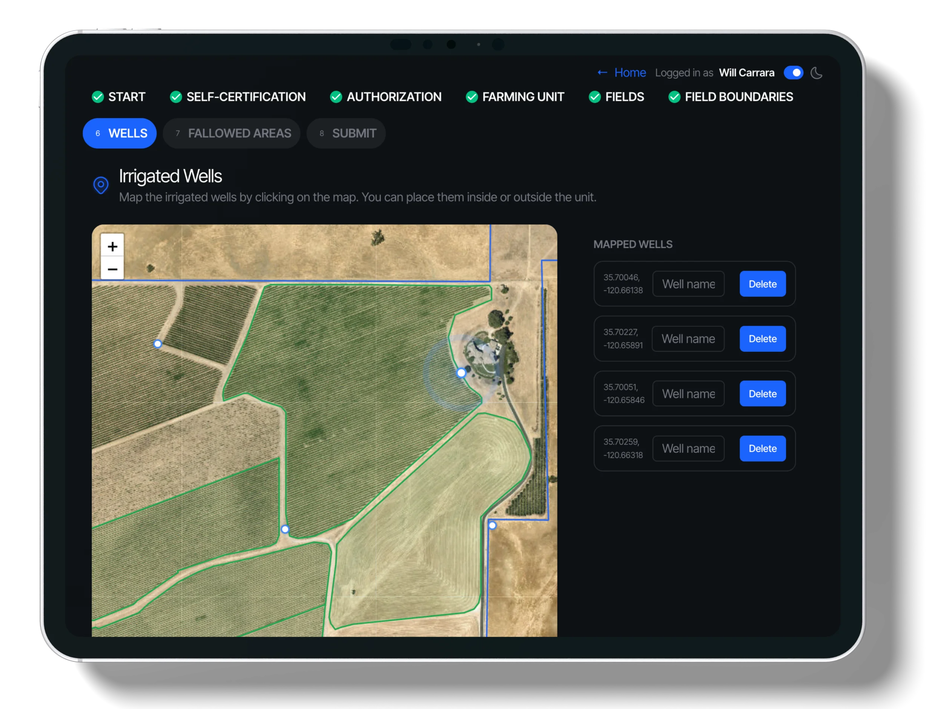Select the well marker in the upper-left vineyard
Image resolution: width=932 pixels, height=709 pixels.
157,344
